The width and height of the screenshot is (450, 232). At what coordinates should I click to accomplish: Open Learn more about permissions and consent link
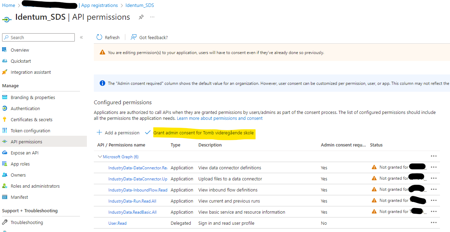pyautogui.click(x=220, y=118)
